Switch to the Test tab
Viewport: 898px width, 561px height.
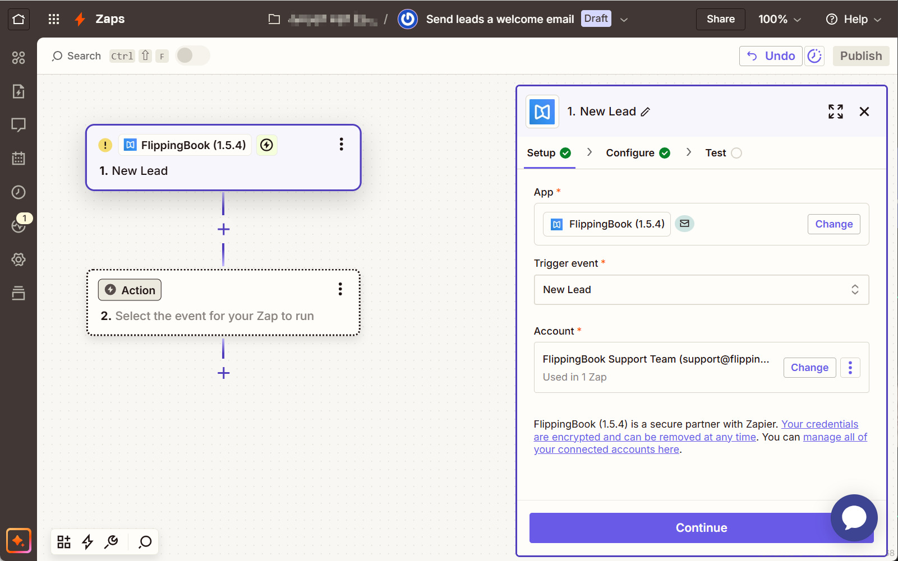[x=723, y=153]
